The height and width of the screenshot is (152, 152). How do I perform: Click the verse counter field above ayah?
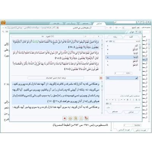[93, 36]
